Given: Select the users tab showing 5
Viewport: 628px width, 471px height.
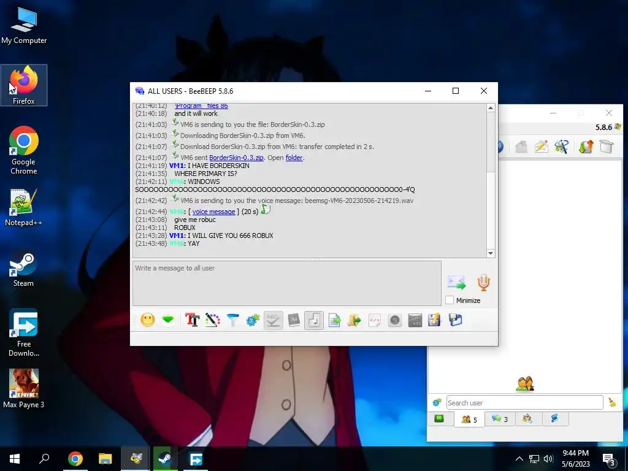Looking at the screenshot, I should [x=469, y=419].
